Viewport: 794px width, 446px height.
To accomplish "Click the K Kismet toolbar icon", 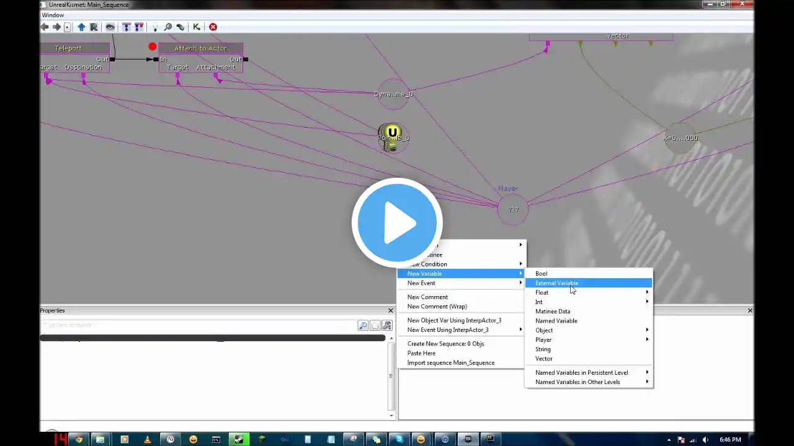I will pyautogui.click(x=196, y=27).
